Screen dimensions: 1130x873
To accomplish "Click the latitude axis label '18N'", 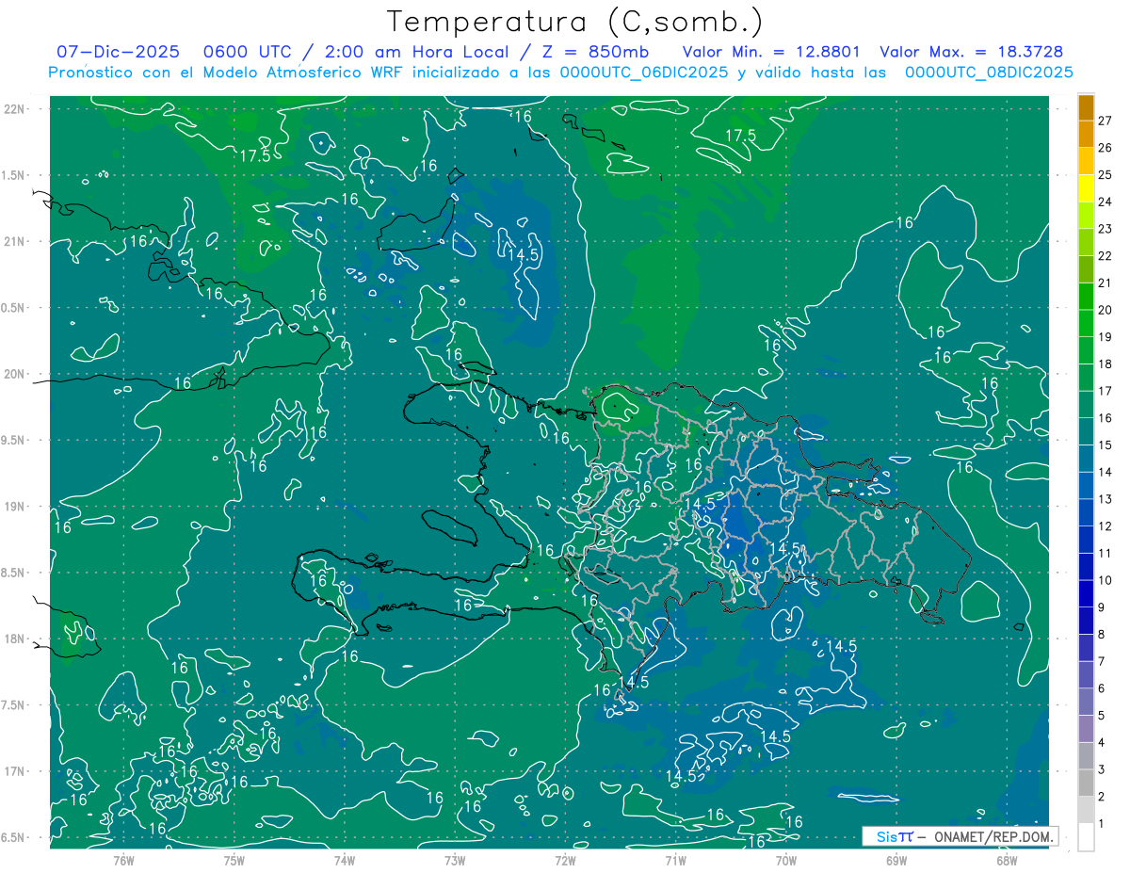I will point(14,639).
